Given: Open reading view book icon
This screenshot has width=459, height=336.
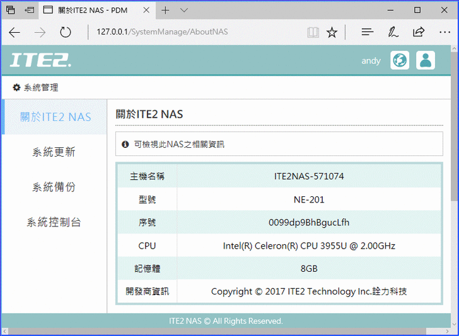Looking at the screenshot, I should (313, 32).
